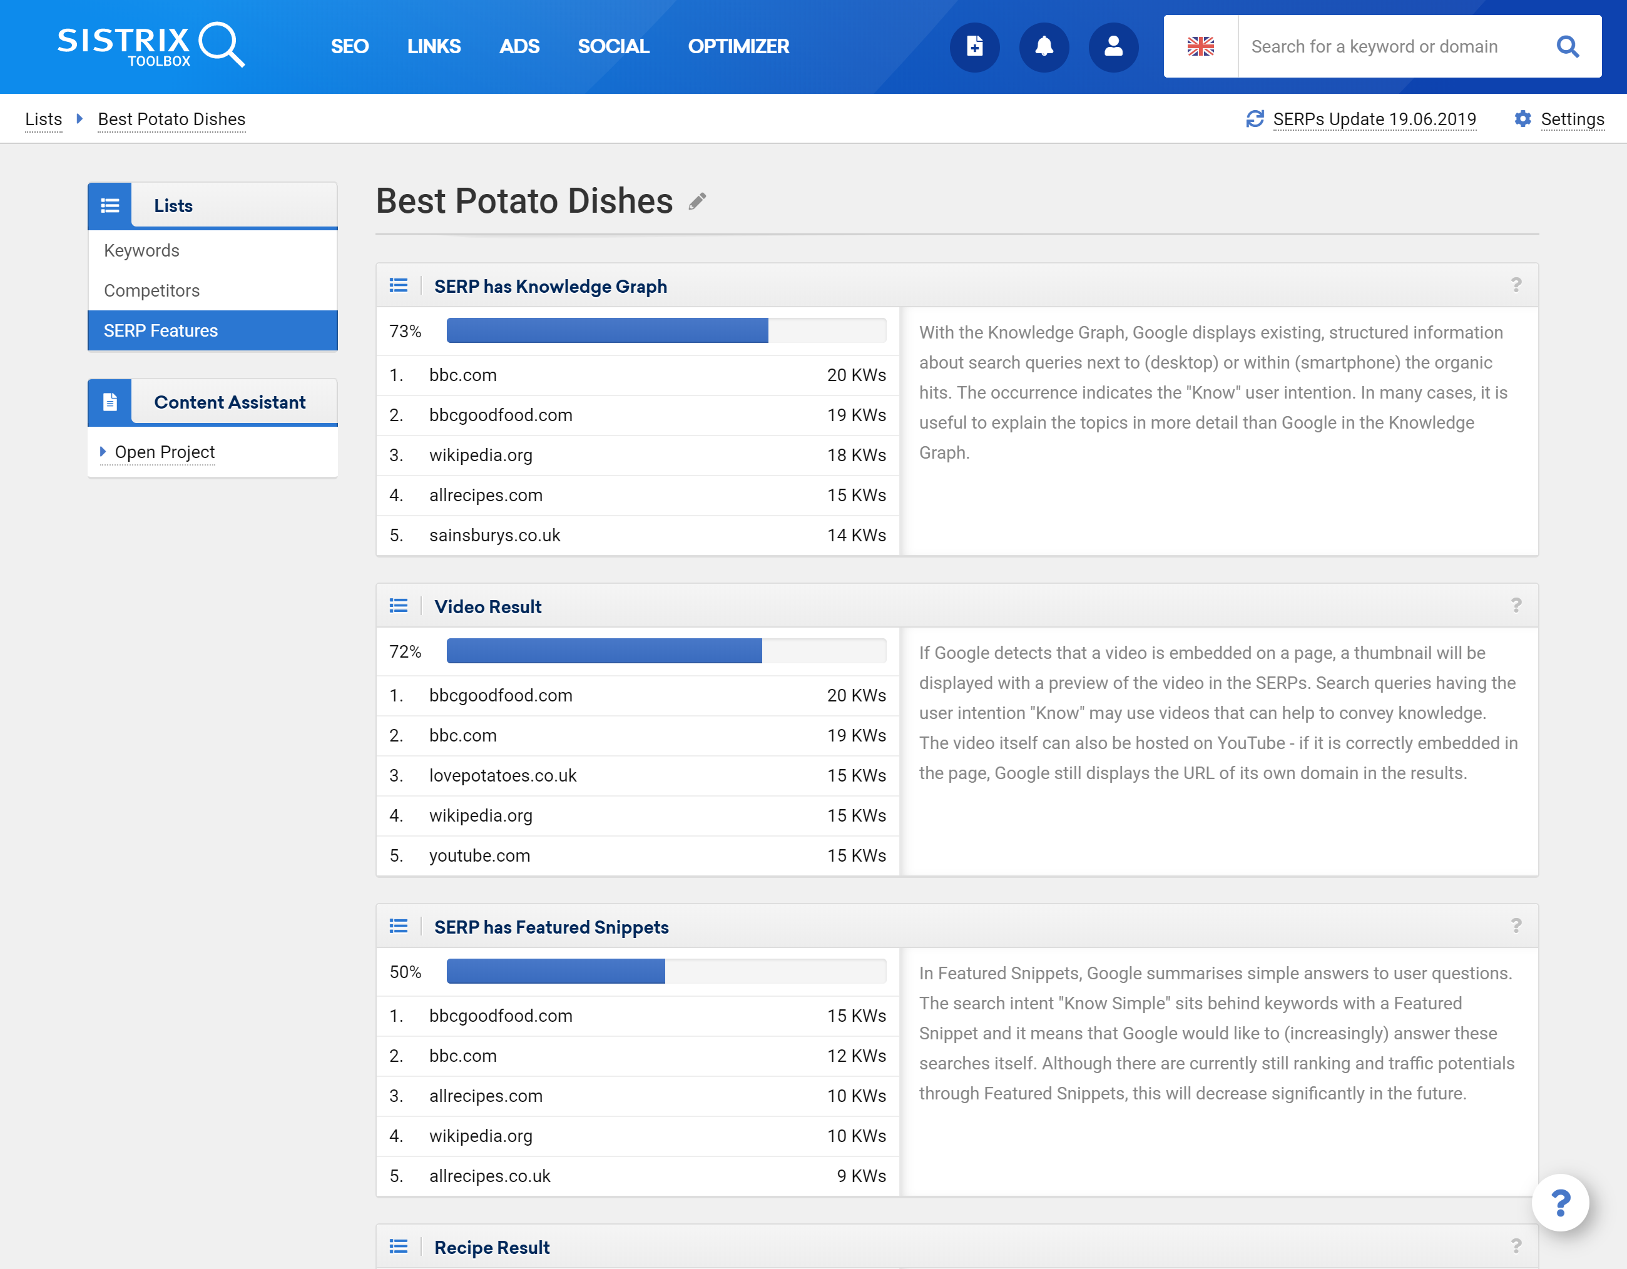Click the Content Assistant heading
The image size is (1627, 1269).
tap(230, 402)
